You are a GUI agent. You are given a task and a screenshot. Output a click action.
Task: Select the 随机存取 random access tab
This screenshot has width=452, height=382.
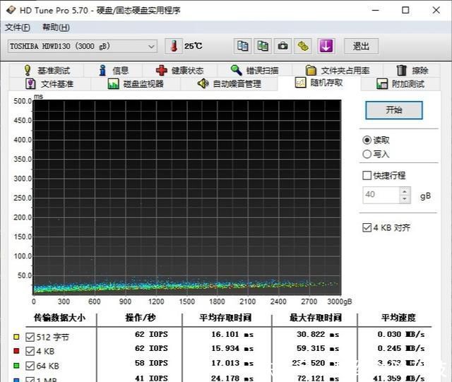tap(319, 83)
